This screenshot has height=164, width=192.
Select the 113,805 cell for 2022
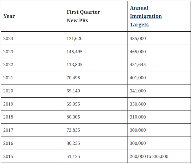coord(74,65)
